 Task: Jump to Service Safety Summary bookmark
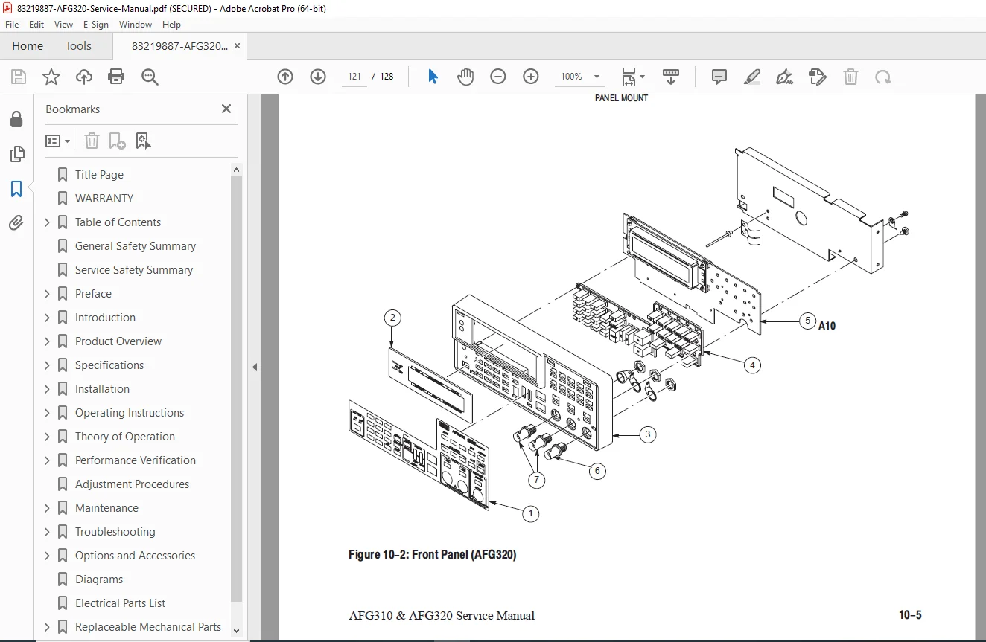tap(134, 270)
